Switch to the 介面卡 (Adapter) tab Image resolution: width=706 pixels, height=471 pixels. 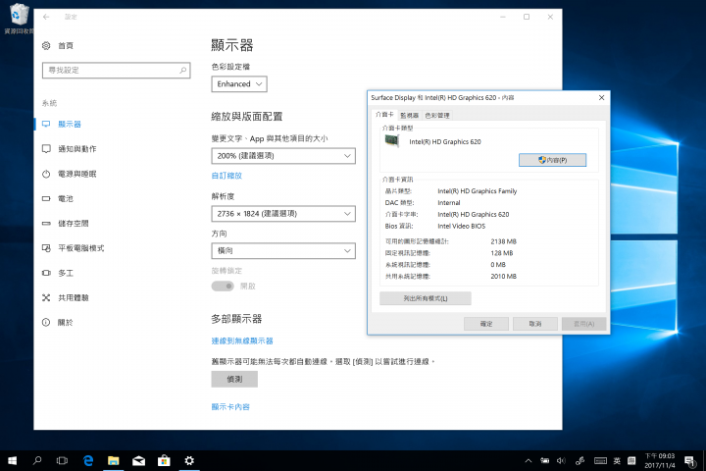(x=384, y=115)
